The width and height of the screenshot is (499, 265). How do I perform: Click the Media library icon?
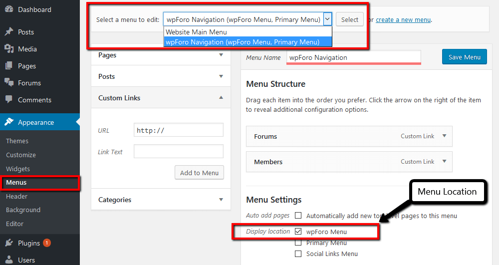[9, 49]
